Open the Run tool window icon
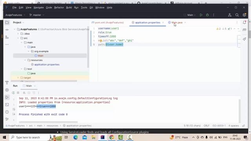The width and height of the screenshot is (251, 141). tap(7, 97)
